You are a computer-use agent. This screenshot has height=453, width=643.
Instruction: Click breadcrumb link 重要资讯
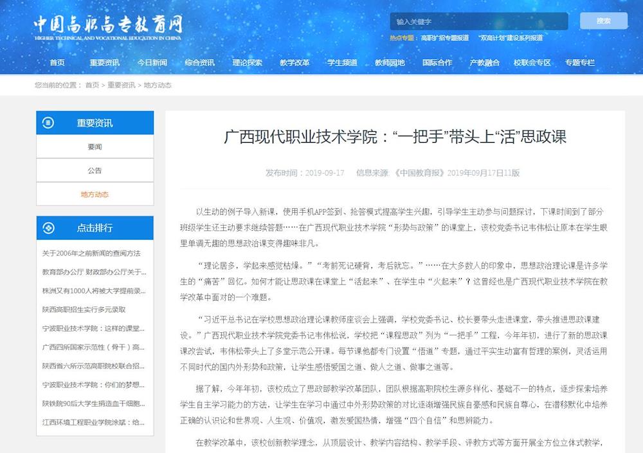121,85
